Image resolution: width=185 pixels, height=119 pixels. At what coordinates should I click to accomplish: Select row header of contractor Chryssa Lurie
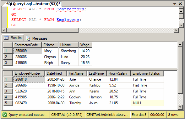click(x=8, y=57)
